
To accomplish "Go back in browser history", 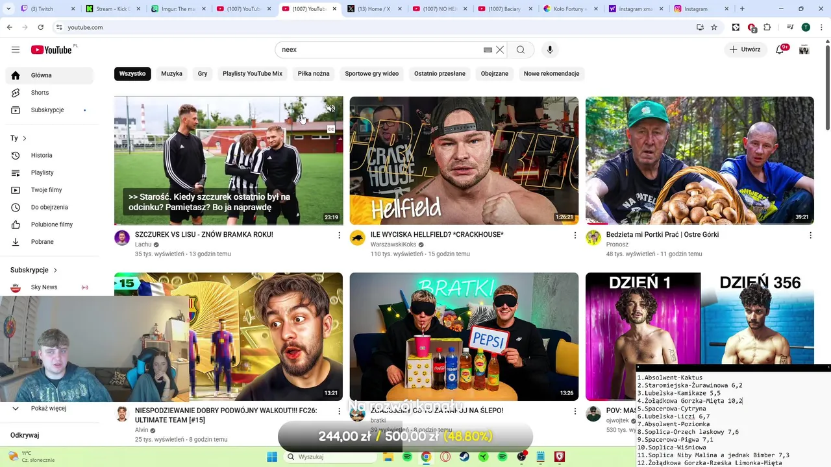I will [9, 27].
